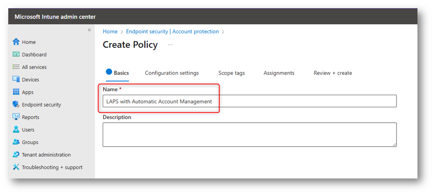This screenshot has height=195, width=434.
Task: Go to Devices label in sidebar
Action: (30, 79)
